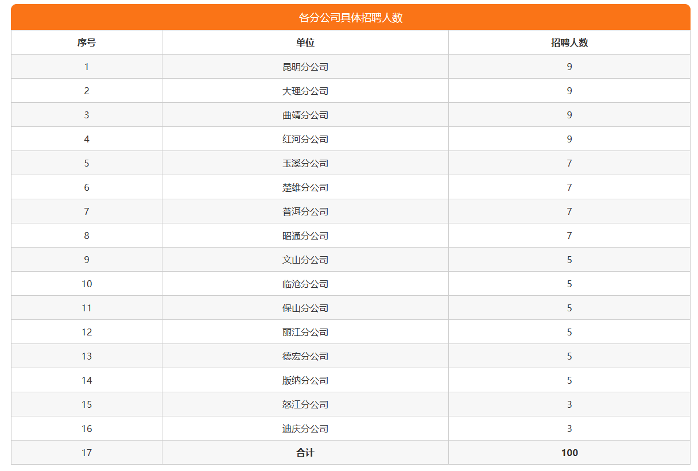This screenshot has width=698, height=471.
Task: Click the 招聘人数 column header
Action: [569, 43]
